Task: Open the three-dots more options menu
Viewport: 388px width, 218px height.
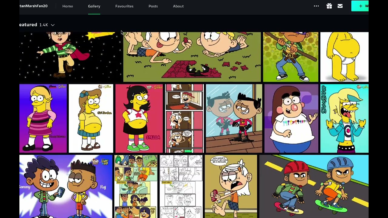Action: tap(316, 6)
